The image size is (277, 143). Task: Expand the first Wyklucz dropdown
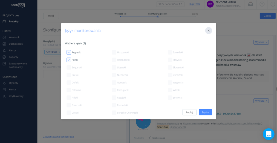(x=261, y=42)
